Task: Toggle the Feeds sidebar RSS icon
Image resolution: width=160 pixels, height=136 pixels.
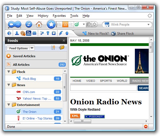Action: click(x=28, y=33)
